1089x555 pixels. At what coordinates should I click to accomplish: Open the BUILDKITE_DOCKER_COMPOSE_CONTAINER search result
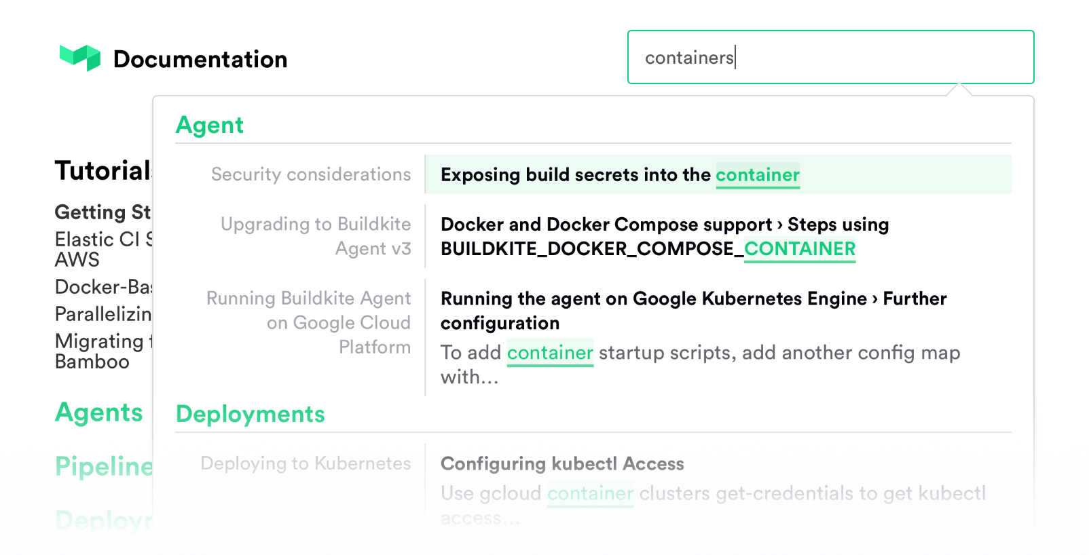pos(648,237)
